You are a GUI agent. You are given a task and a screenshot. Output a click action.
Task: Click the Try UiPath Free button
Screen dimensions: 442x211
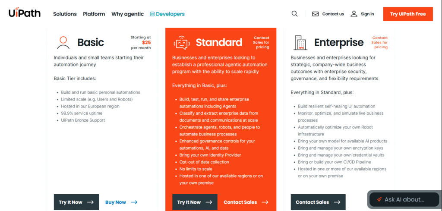pyautogui.click(x=408, y=14)
